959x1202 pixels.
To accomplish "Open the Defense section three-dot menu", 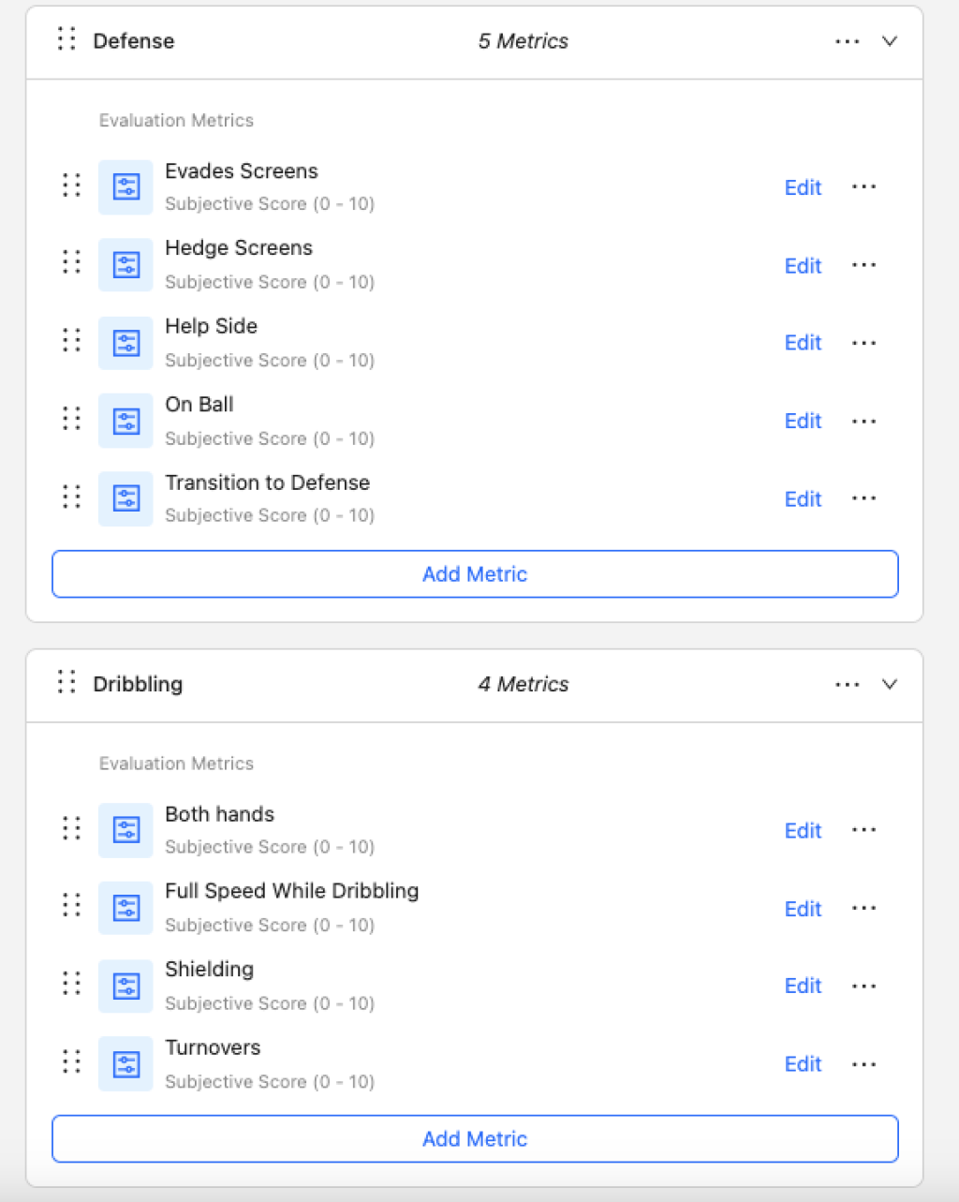I will [x=847, y=41].
